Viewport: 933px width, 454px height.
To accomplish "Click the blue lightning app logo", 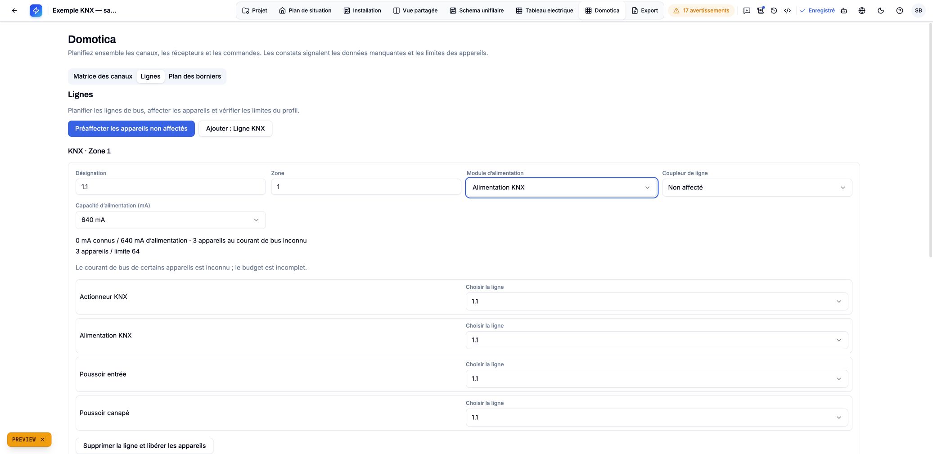I will click(x=36, y=10).
